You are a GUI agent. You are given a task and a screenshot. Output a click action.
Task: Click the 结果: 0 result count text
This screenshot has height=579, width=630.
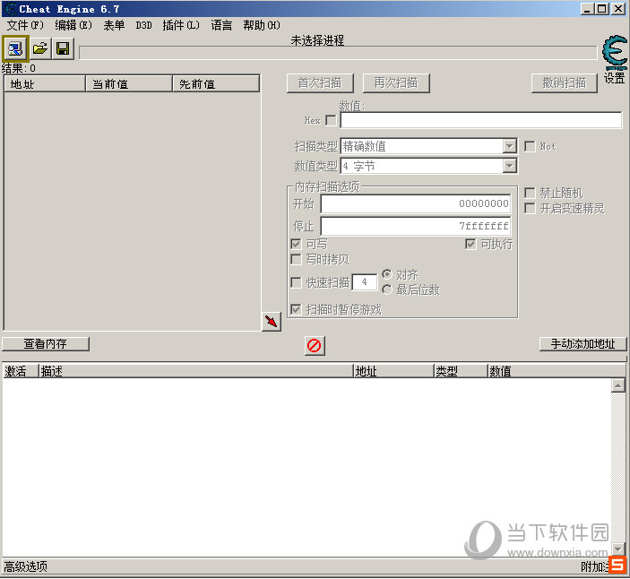19,68
